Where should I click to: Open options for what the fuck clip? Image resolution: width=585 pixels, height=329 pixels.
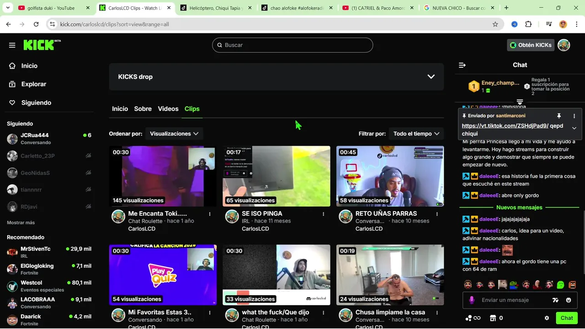point(324,313)
